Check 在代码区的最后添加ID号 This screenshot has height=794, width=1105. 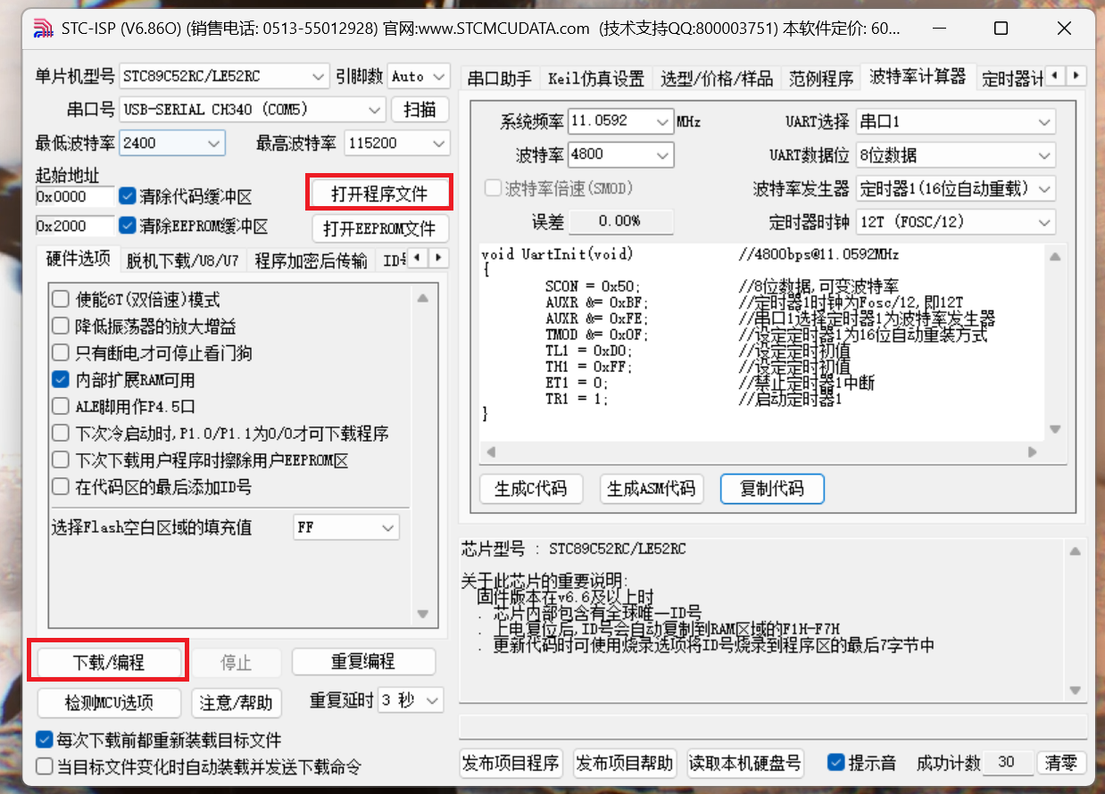pos(61,487)
